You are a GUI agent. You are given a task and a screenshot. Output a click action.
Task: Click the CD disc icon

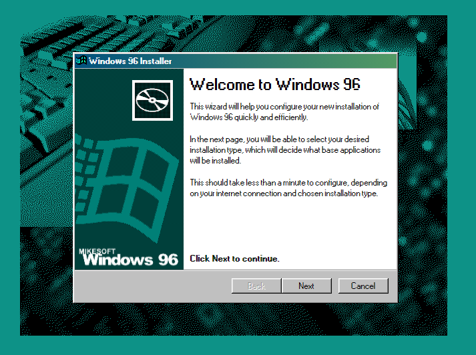click(x=152, y=100)
